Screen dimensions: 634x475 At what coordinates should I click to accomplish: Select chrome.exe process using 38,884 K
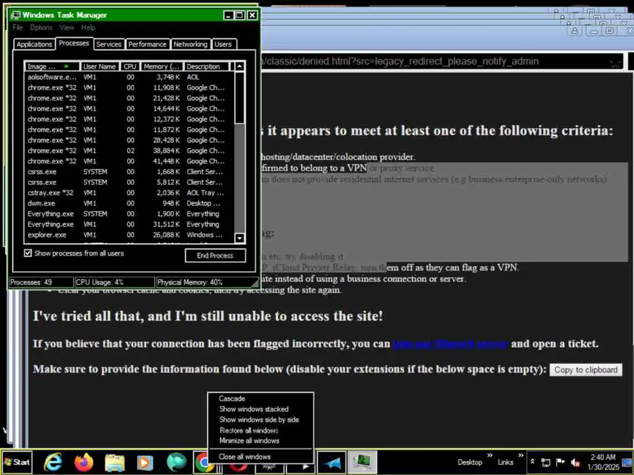pos(129,151)
